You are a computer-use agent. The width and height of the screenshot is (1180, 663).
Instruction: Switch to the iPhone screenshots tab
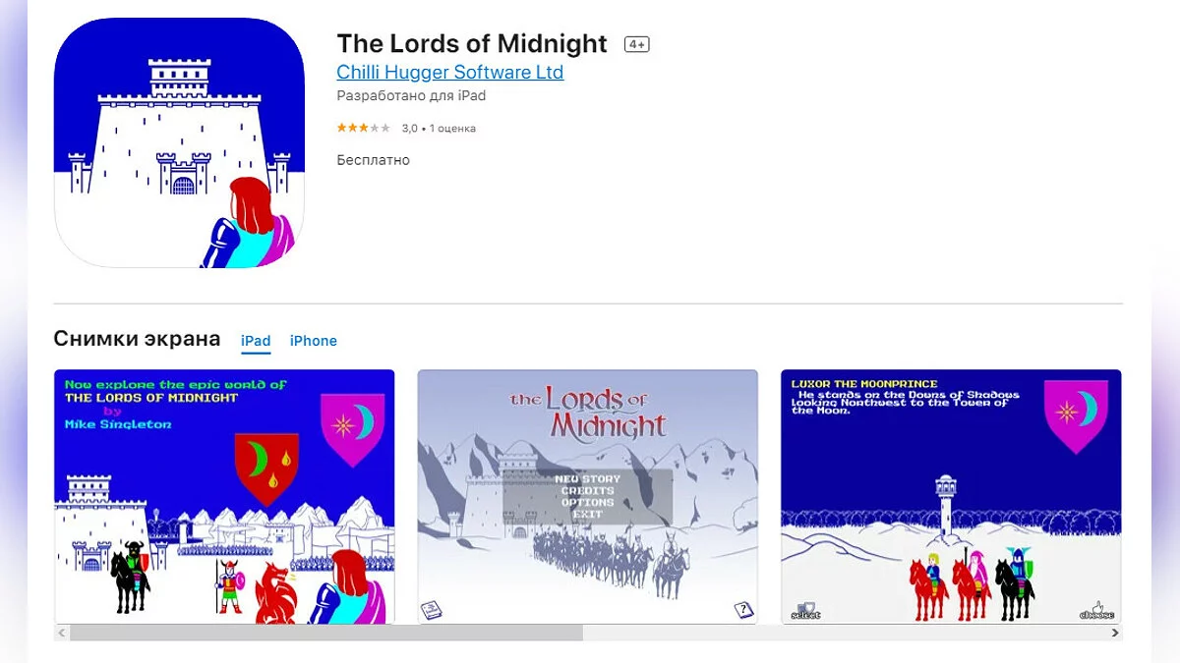coord(314,341)
